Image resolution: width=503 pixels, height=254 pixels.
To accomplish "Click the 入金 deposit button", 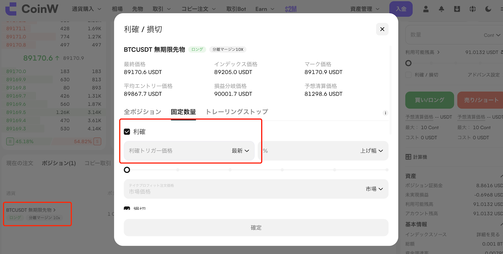I will [x=401, y=9].
